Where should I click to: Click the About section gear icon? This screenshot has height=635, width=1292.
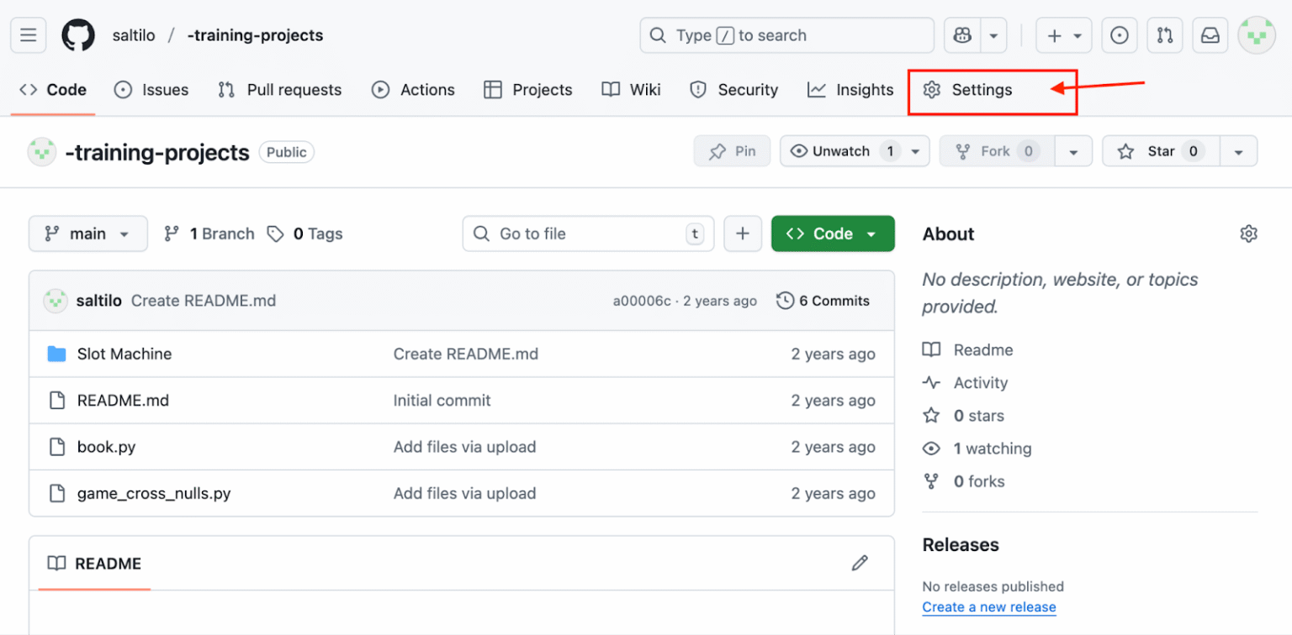[x=1248, y=234]
